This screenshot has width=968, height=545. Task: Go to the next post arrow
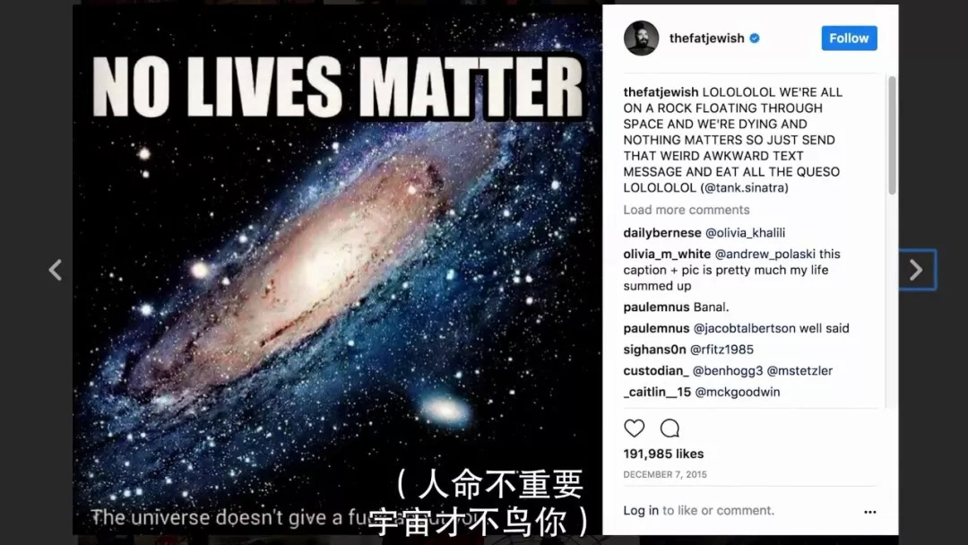(916, 270)
